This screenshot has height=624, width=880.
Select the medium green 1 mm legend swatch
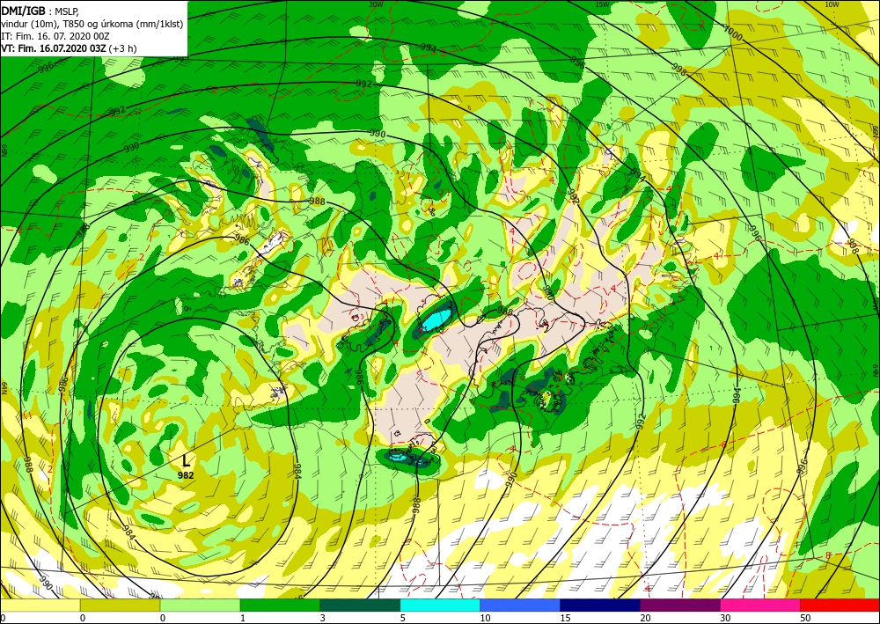click(280, 606)
